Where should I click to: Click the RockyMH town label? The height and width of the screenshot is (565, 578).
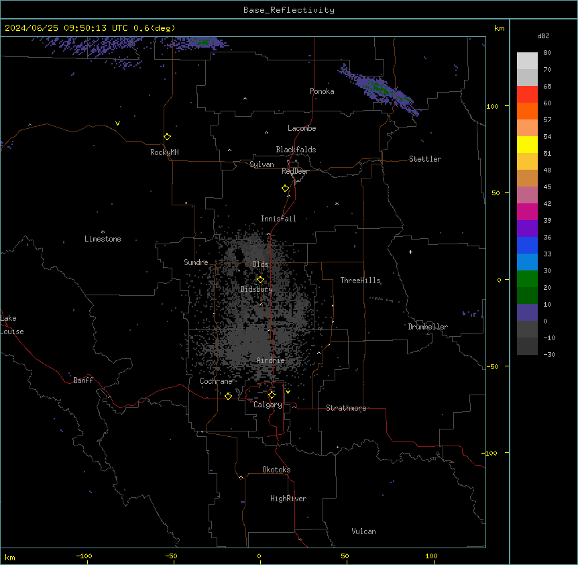tap(164, 152)
